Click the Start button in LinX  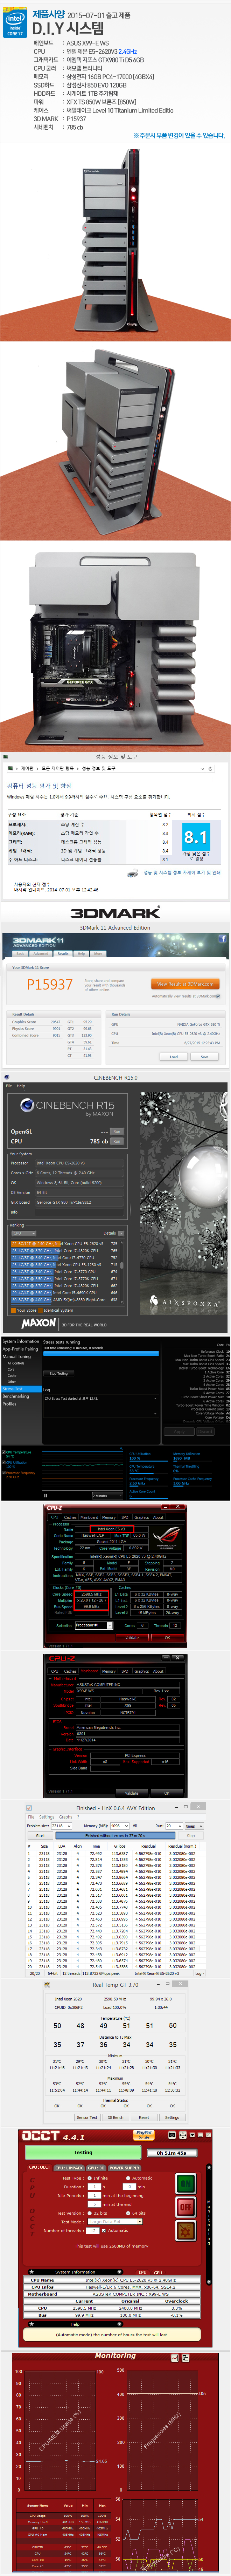point(40,1836)
